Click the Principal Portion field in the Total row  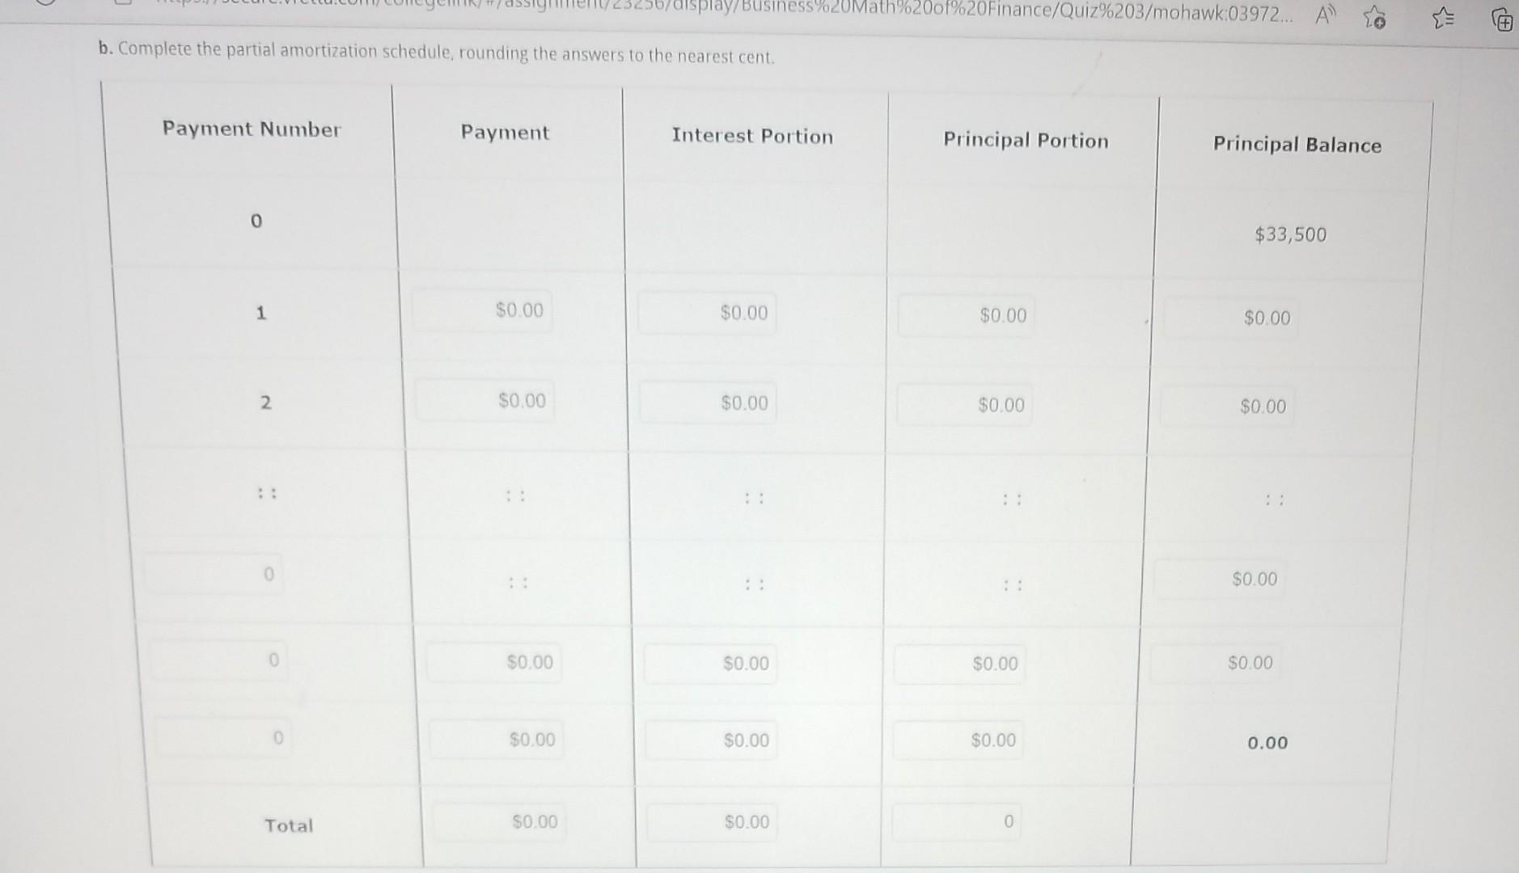957,821
